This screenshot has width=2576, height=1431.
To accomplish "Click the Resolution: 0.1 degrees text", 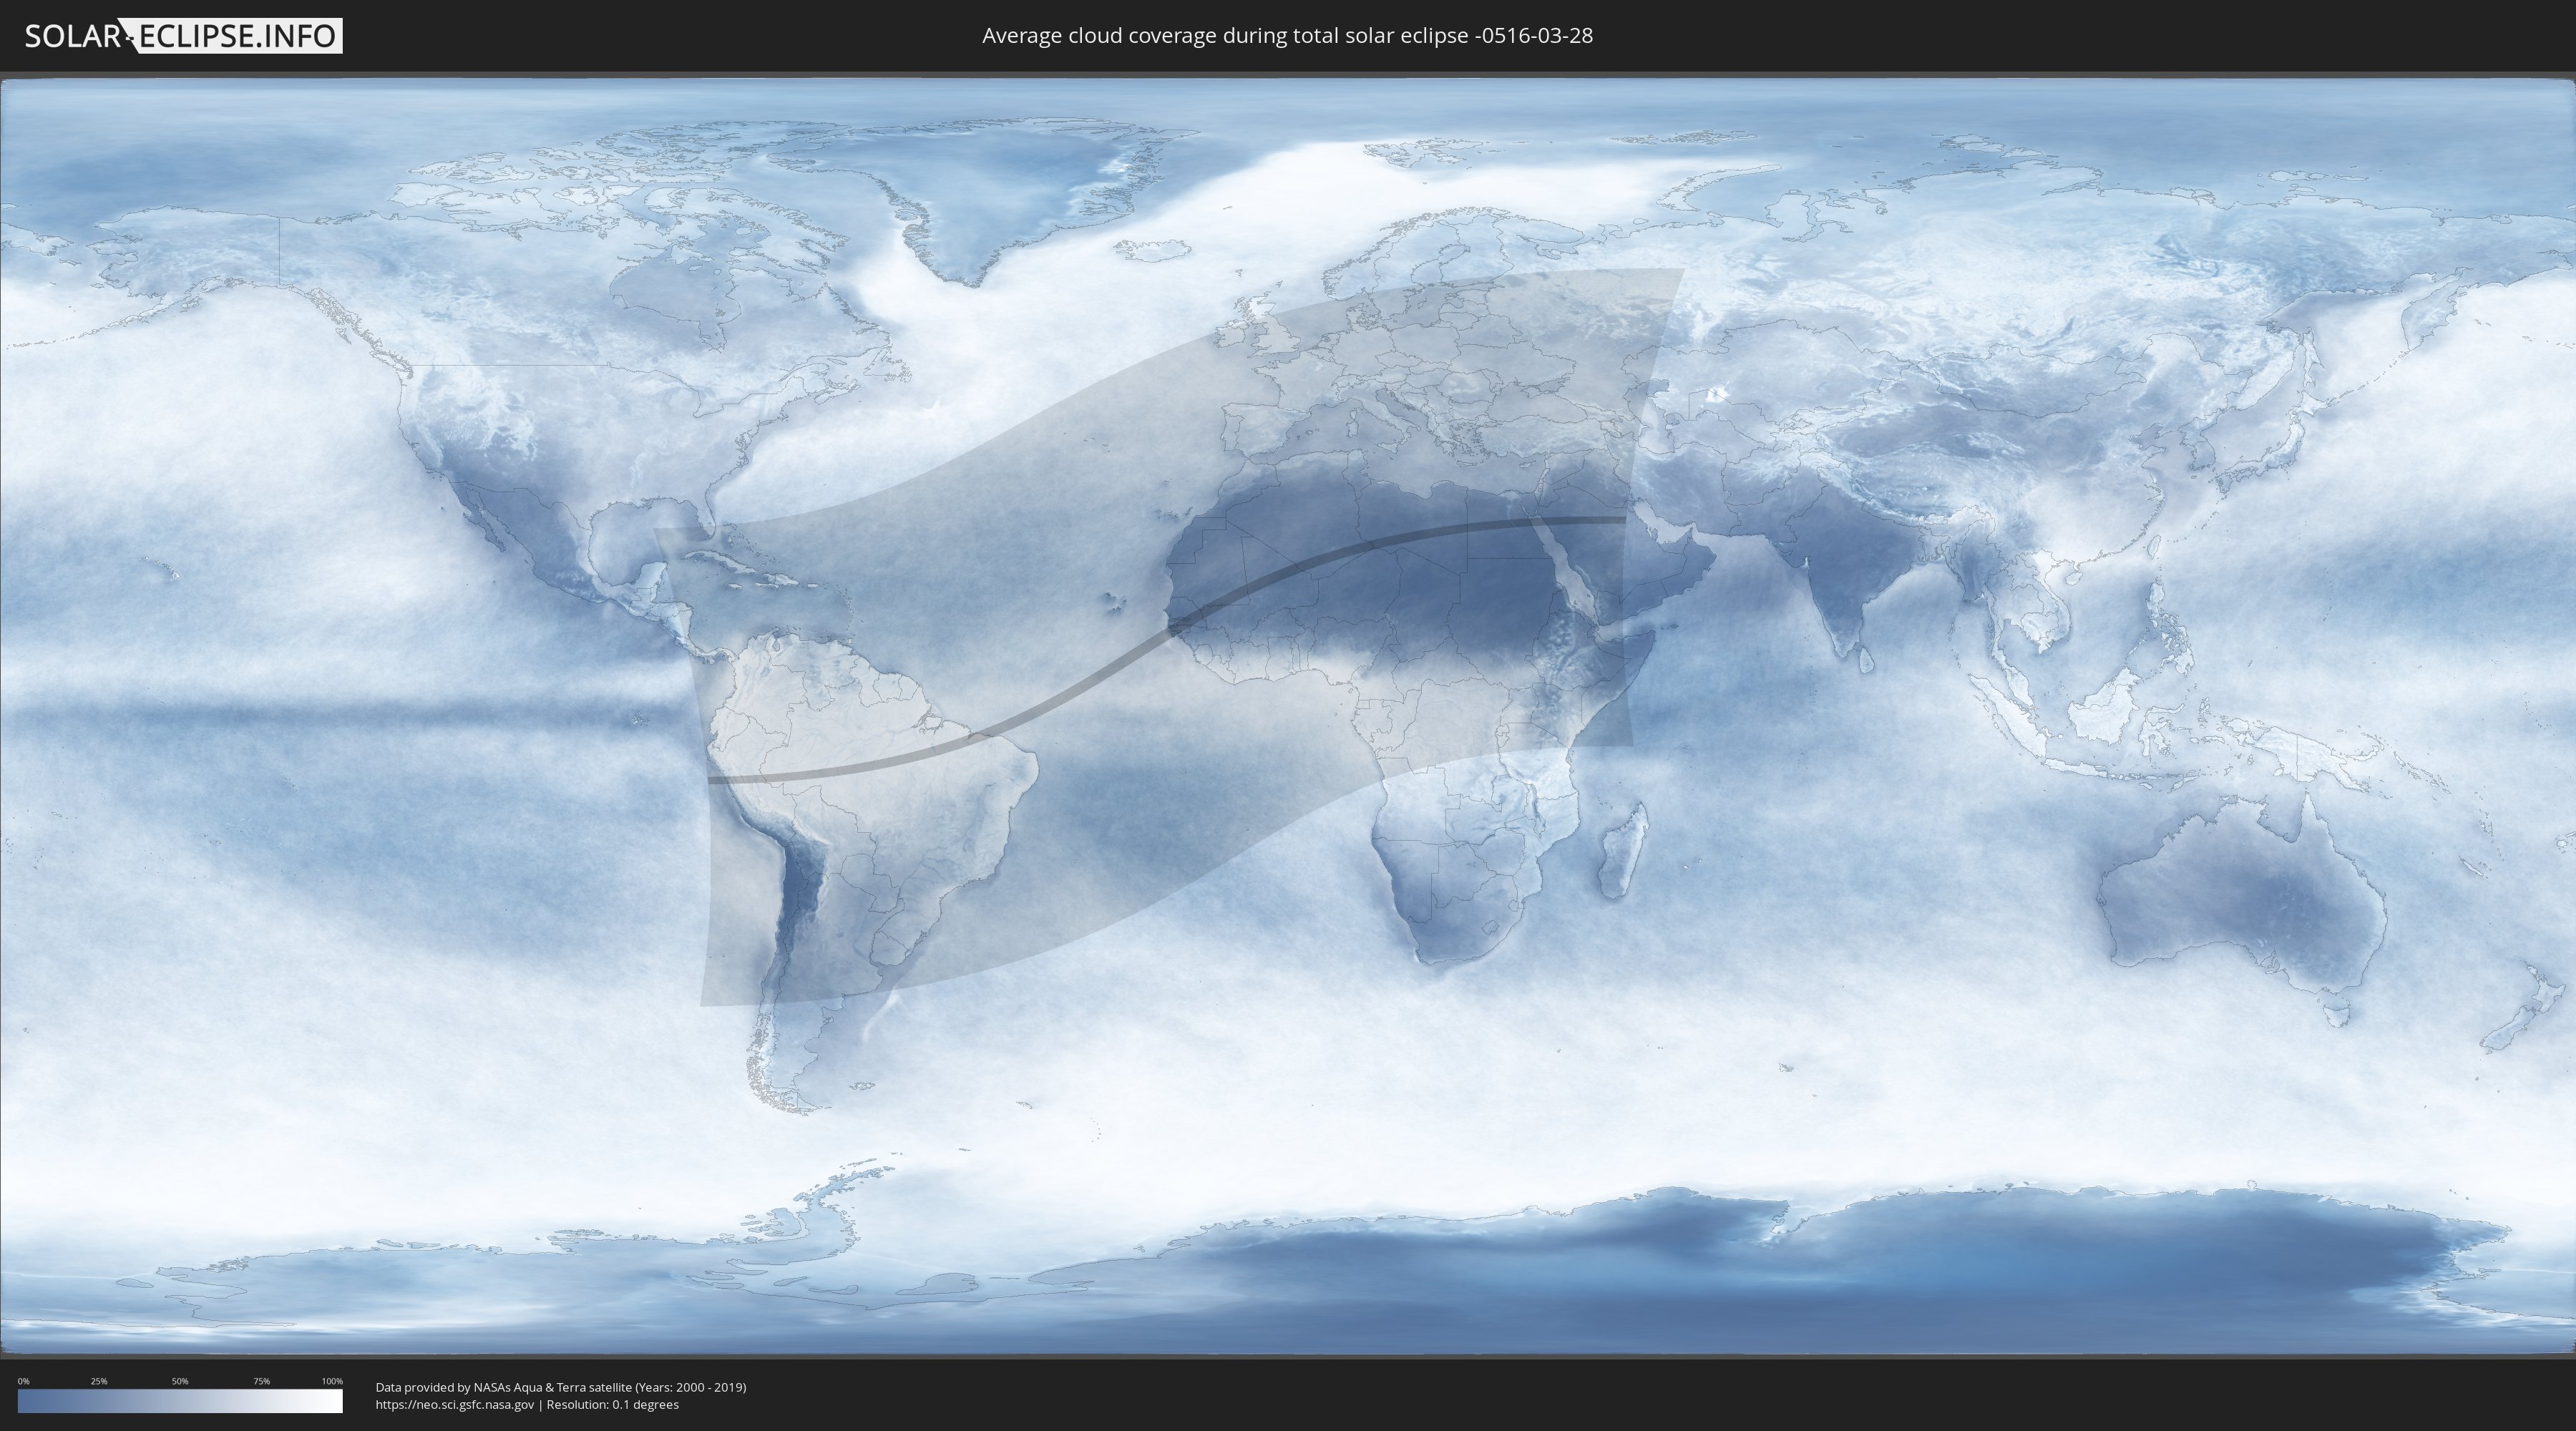I will pyautogui.click(x=612, y=1404).
